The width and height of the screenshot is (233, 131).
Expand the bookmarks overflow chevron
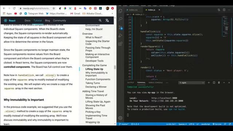(112, 13)
